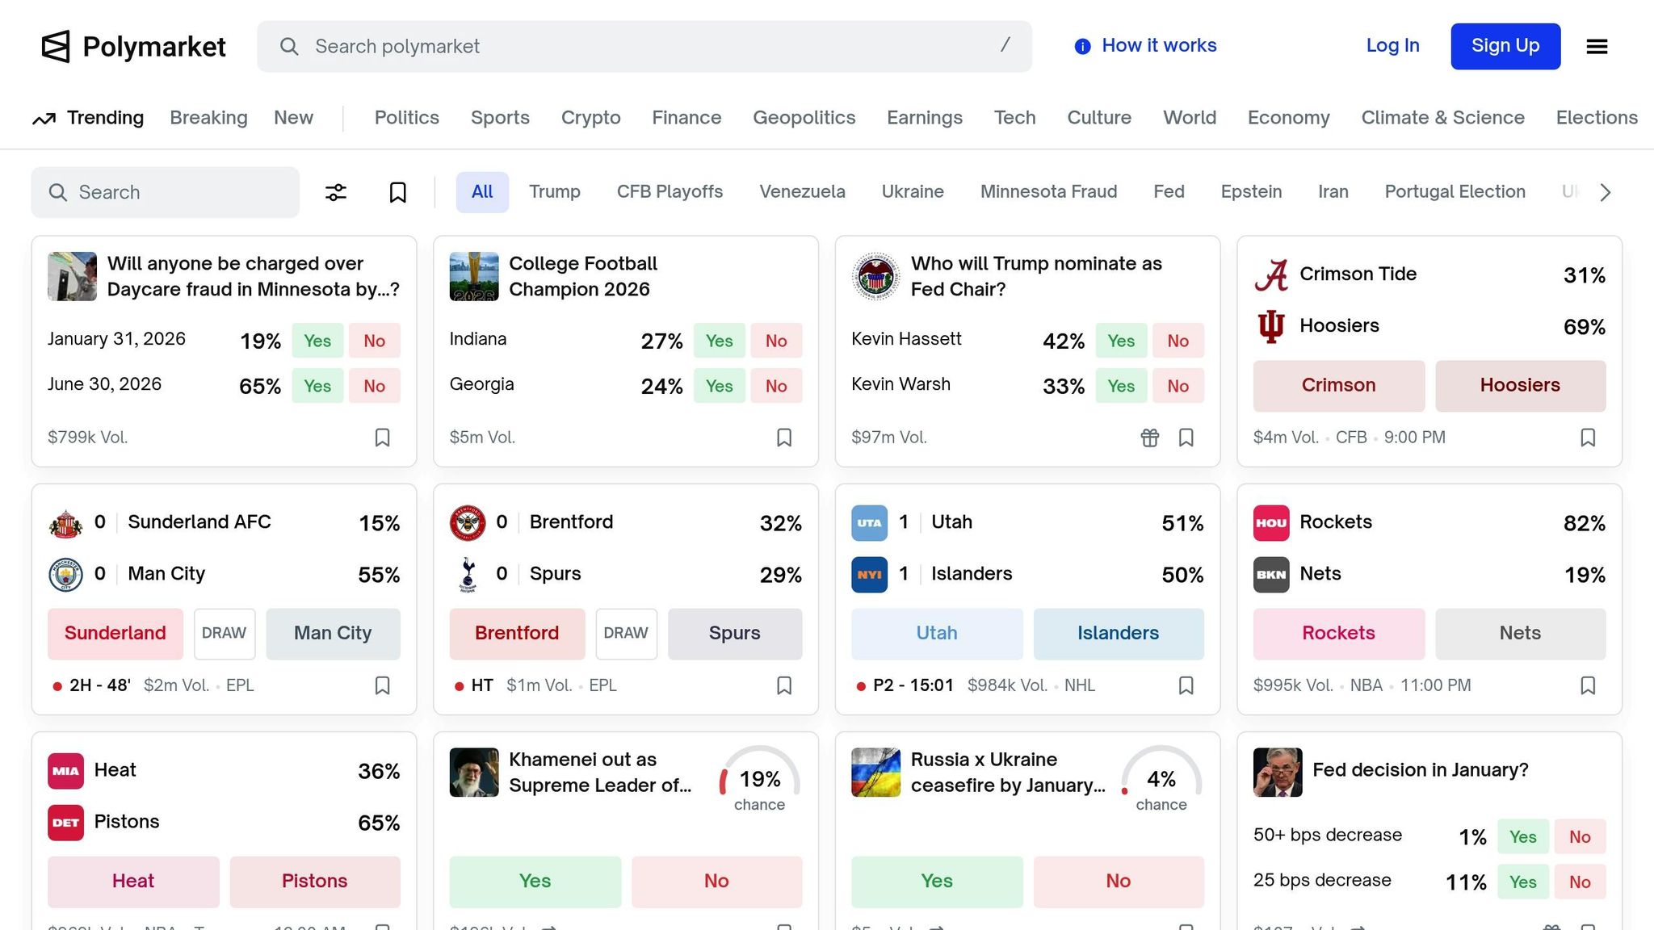Click the Log In link
This screenshot has height=930, width=1654.
[1392, 46]
